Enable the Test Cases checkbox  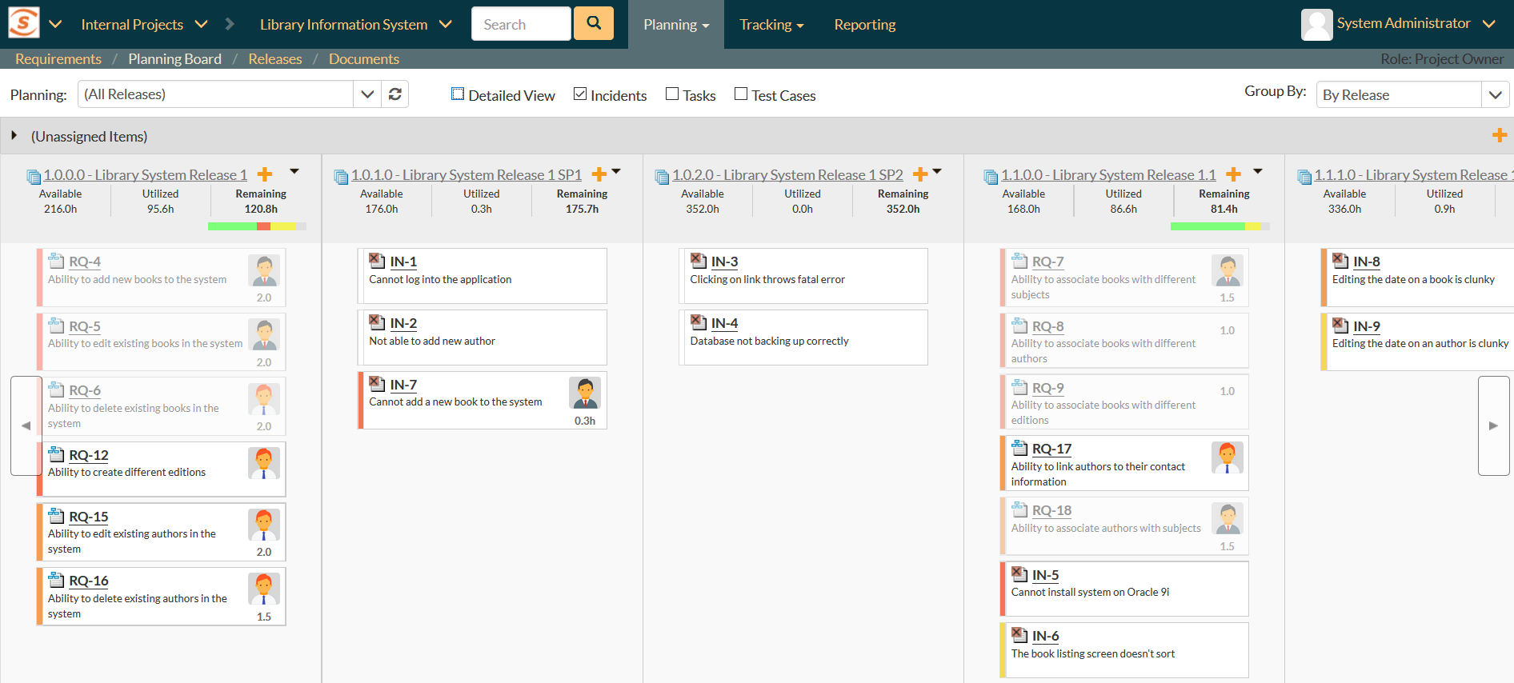741,94
